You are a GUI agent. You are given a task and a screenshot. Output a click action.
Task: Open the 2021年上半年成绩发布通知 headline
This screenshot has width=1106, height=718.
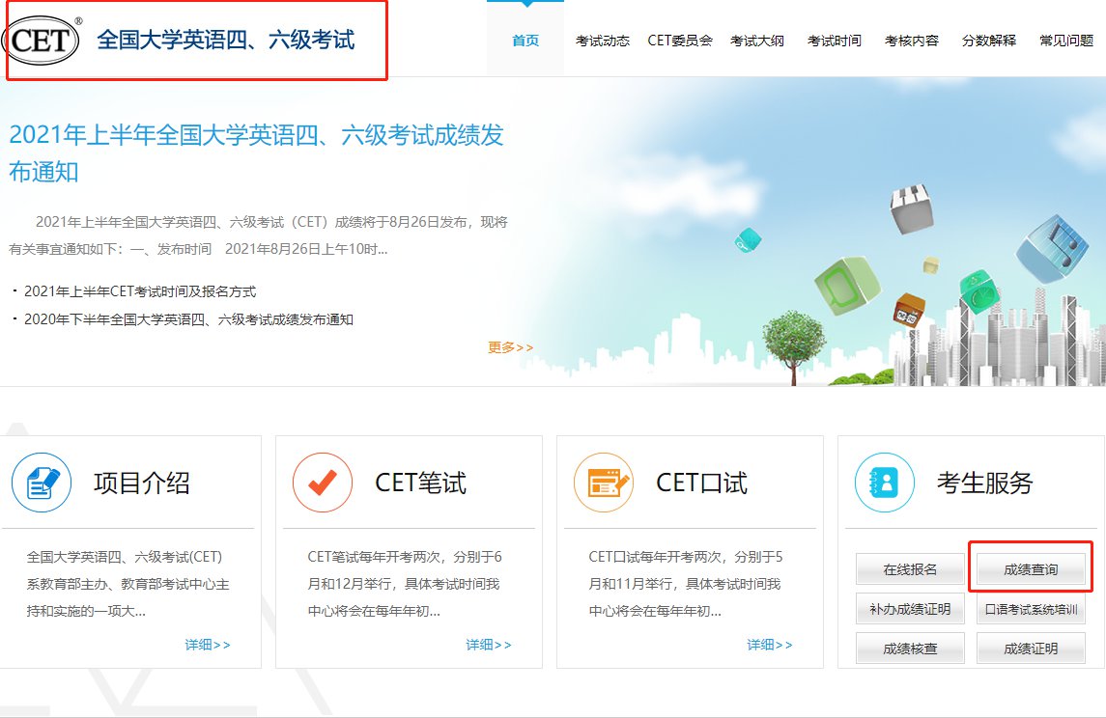tap(256, 152)
